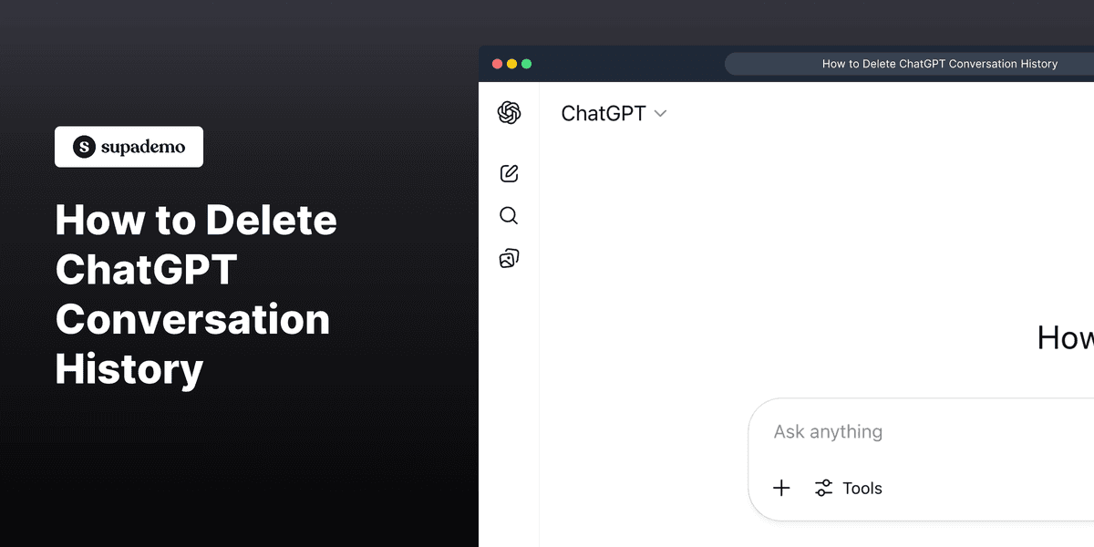Select the ChatGPT label in the header
The width and height of the screenshot is (1094, 547).
[x=602, y=113]
